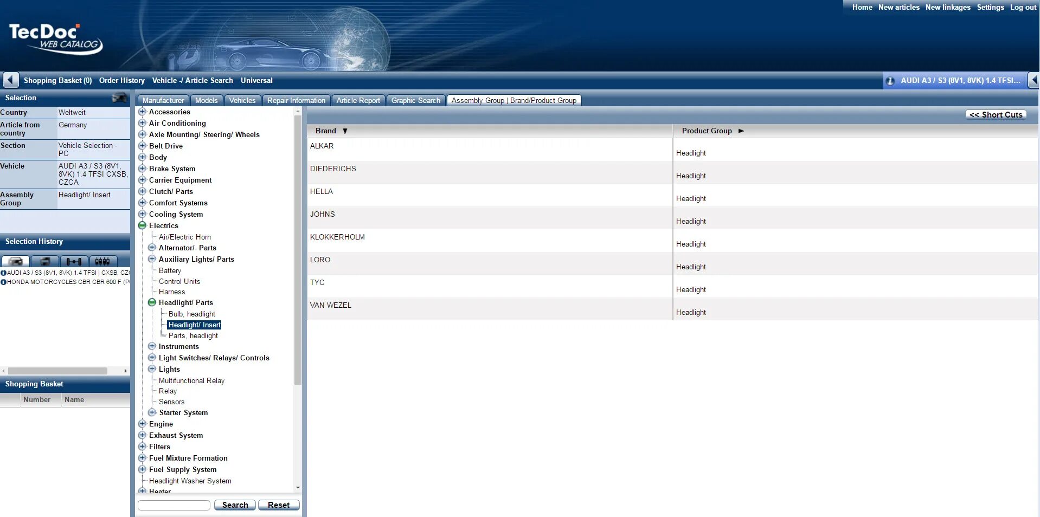
Task: Click Log out link
Action: [1023, 8]
